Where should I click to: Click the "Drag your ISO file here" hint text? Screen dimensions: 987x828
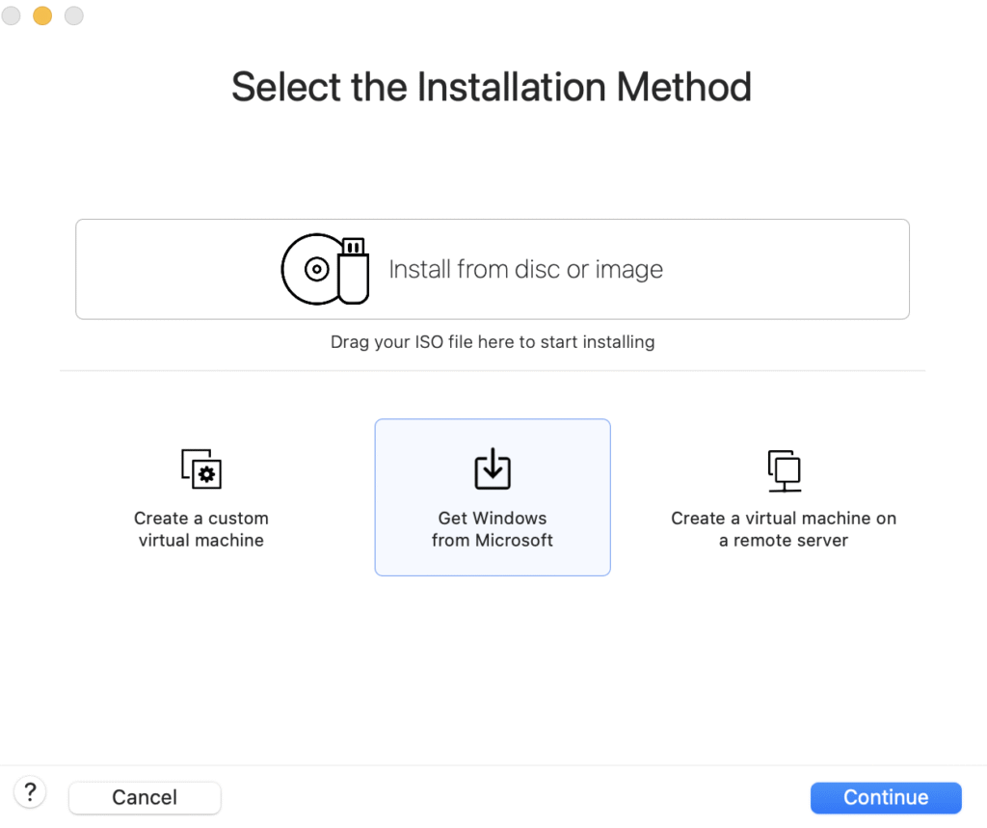pos(493,342)
